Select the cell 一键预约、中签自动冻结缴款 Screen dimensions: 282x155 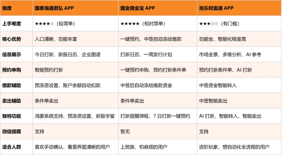click(x=158, y=39)
